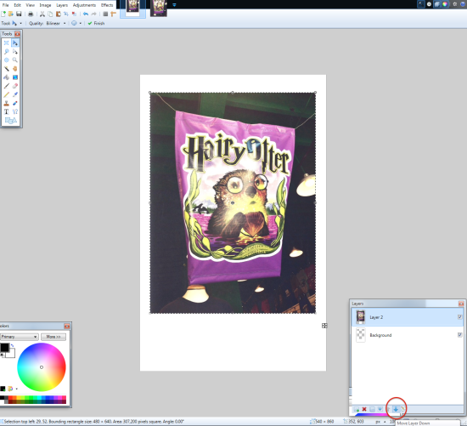Click the color wheel picker
Screen dimensions: 467x426
point(42,367)
